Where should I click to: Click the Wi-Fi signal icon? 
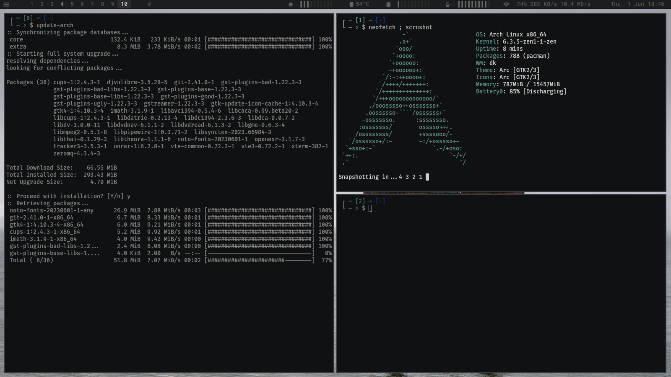tap(506, 4)
